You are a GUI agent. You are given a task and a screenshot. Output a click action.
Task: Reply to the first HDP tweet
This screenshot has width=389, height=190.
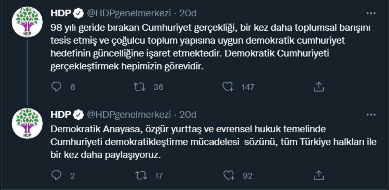(57, 87)
